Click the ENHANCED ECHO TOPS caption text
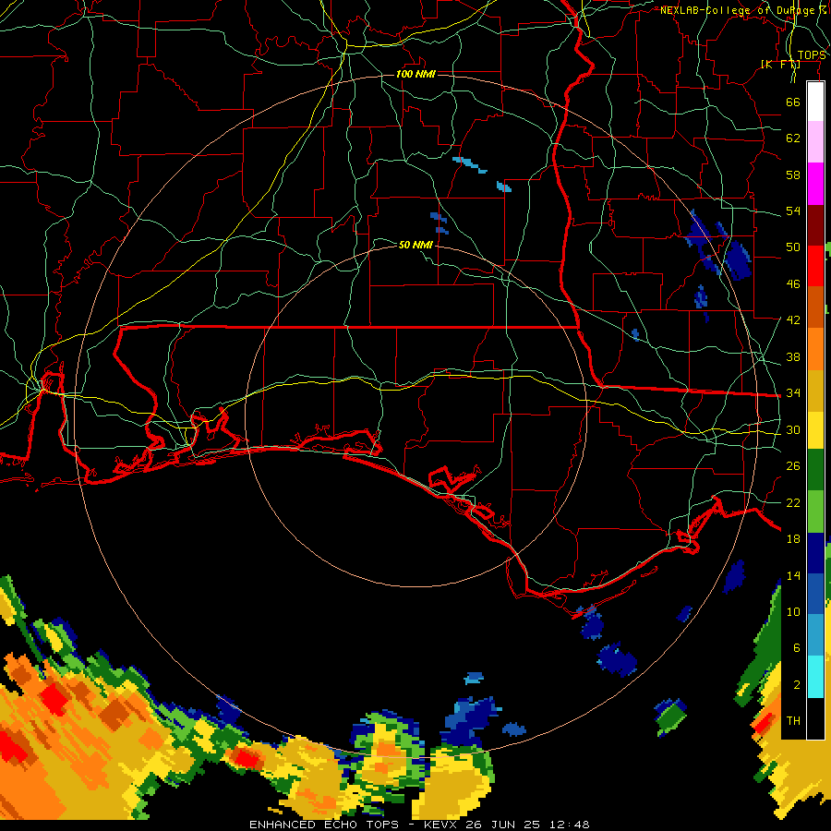The height and width of the screenshot is (831, 831). click(x=323, y=825)
